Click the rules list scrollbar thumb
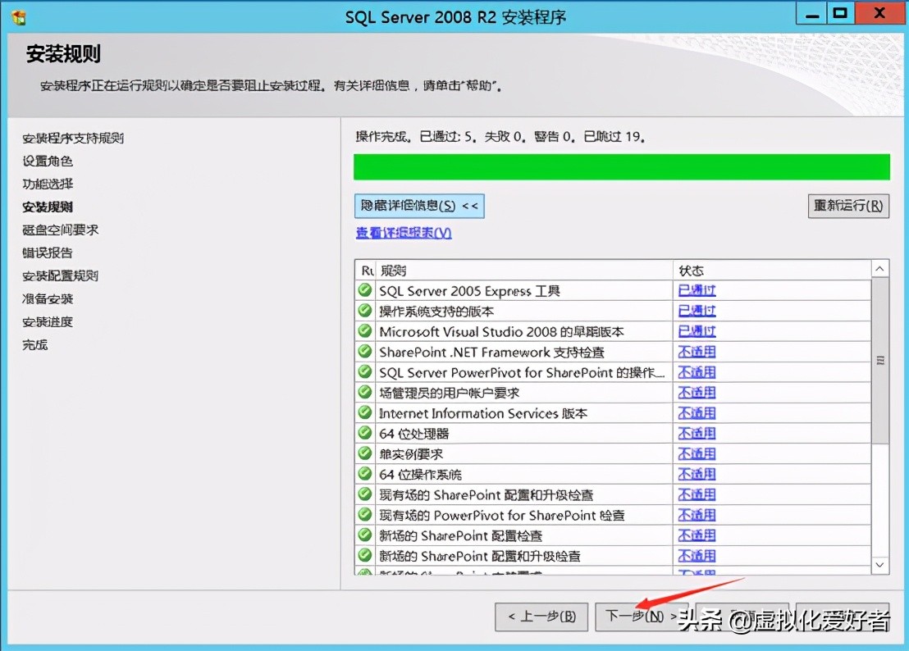Screen dimensions: 909x651 tap(879, 360)
